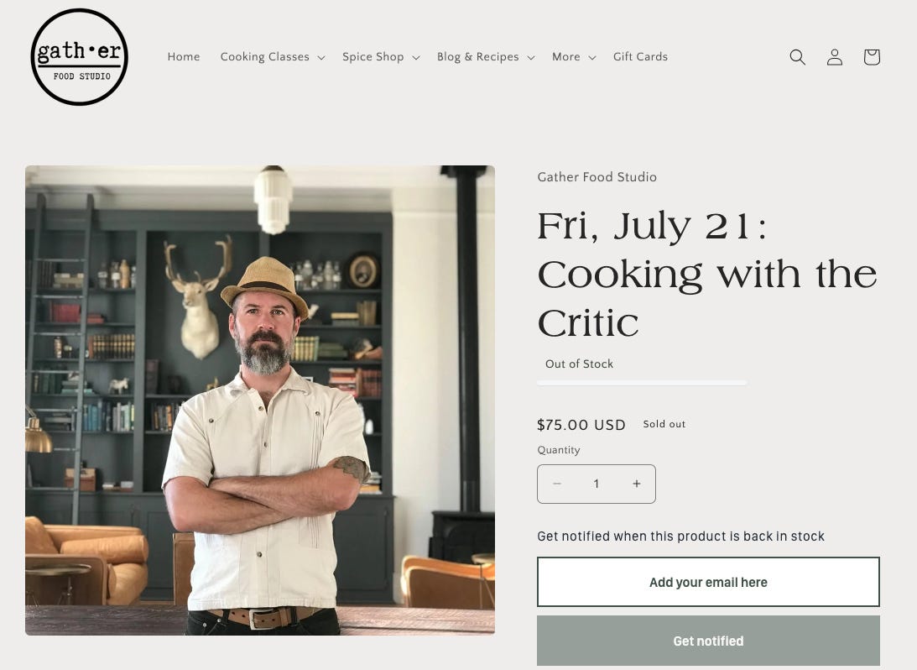
Task: Click the quantity number field
Action: [x=597, y=484]
